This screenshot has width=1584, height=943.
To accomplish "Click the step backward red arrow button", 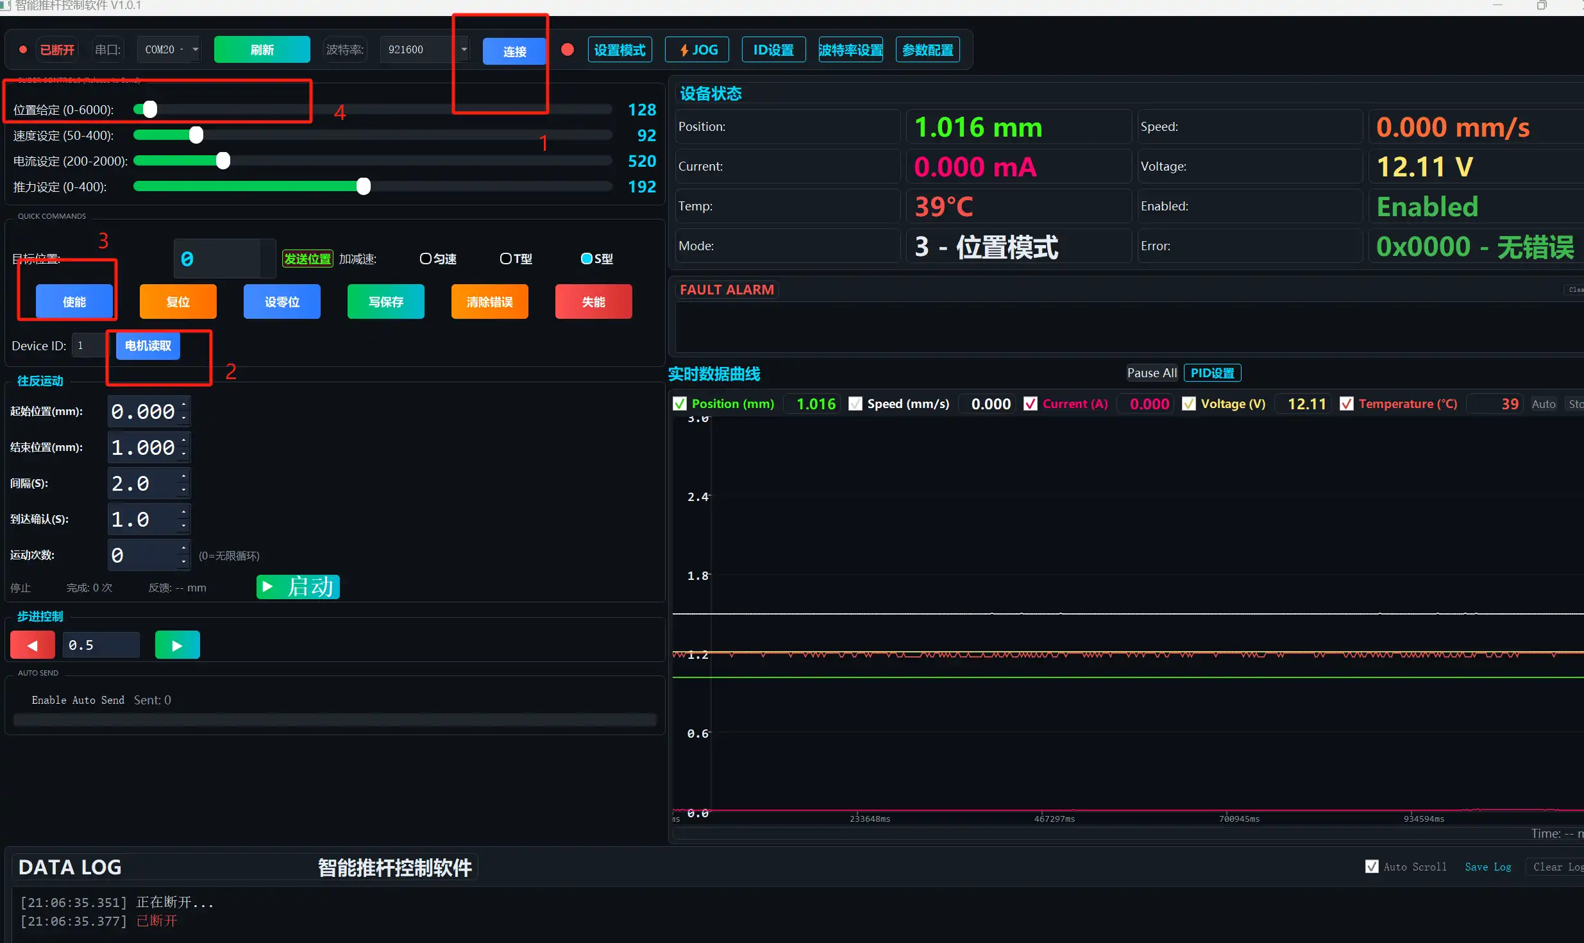I will 33,645.
